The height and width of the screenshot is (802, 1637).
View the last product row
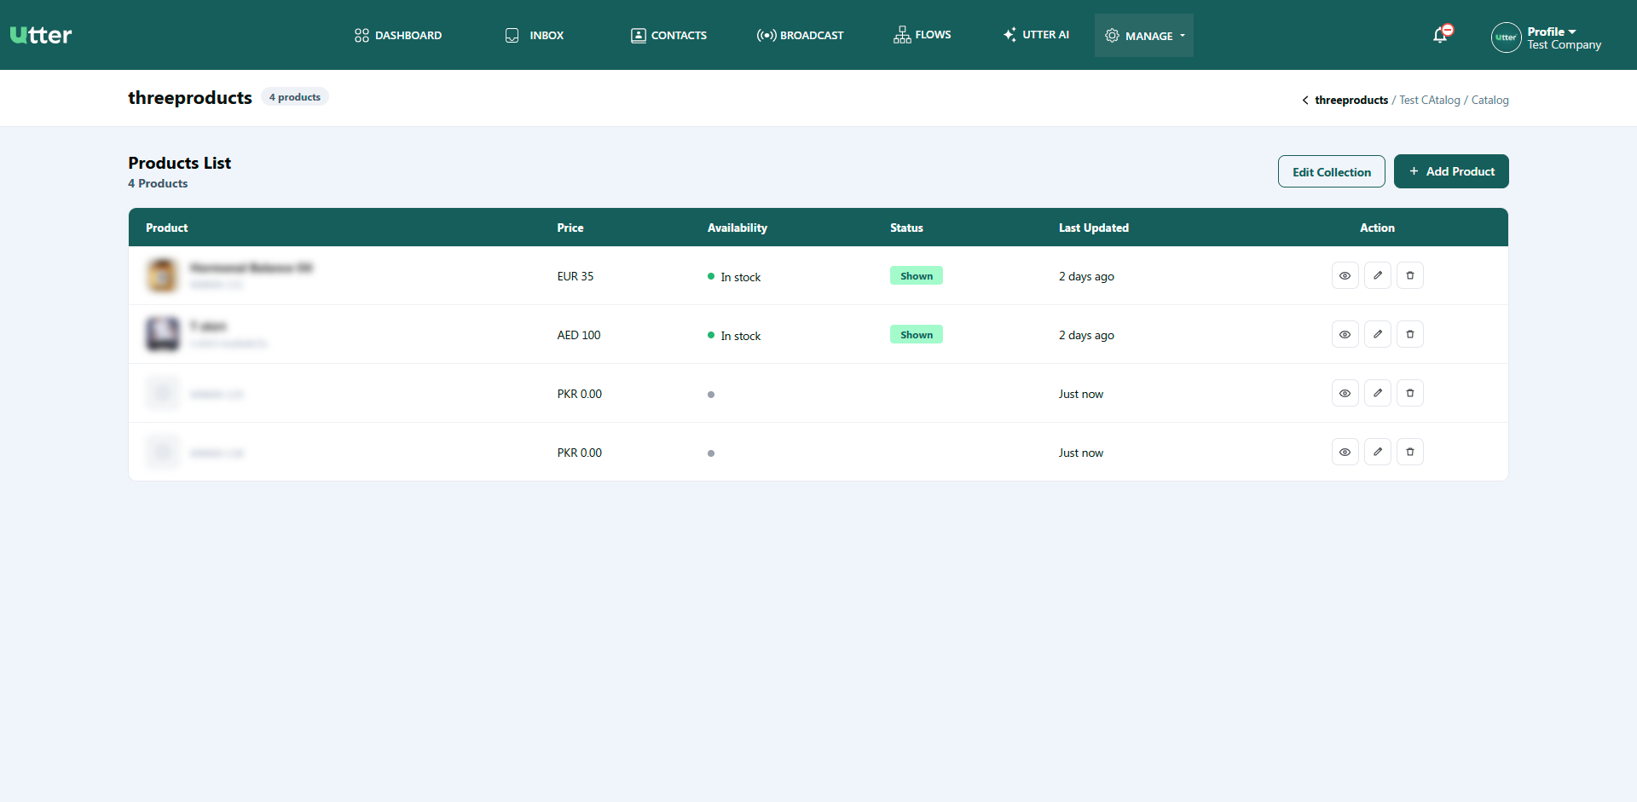(1345, 453)
